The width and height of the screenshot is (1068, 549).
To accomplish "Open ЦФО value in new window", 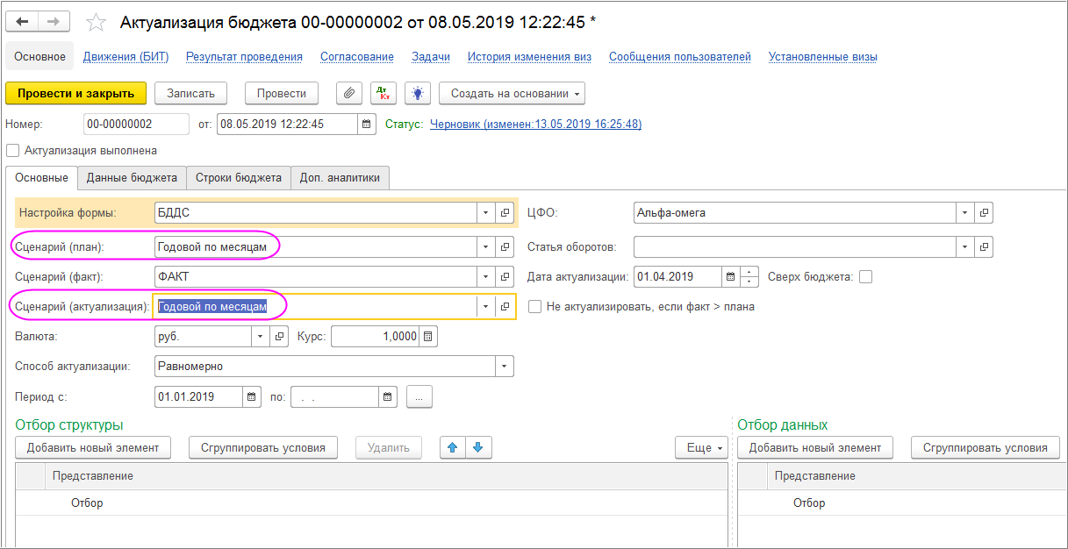I will (x=984, y=213).
